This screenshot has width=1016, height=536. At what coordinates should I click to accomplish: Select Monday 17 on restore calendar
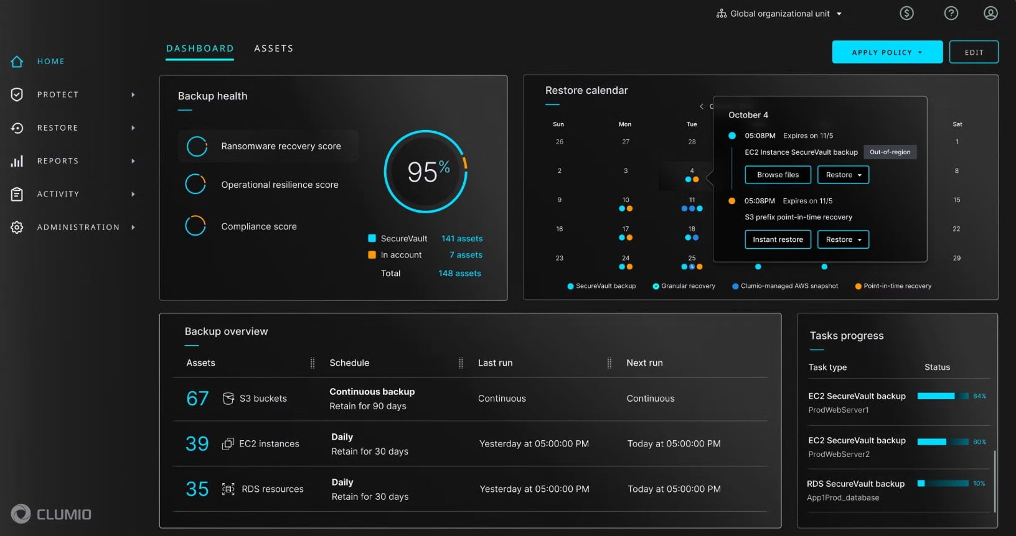626,233
